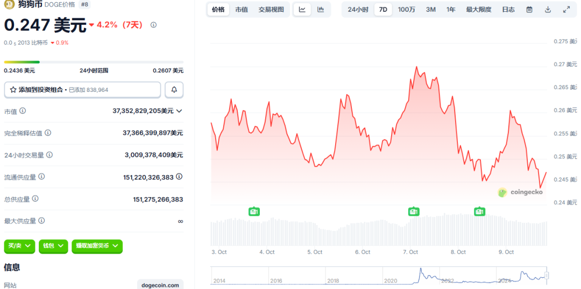The image size is (581, 289).
Task: Click info icon next to 总供应量
Action: point(35,199)
